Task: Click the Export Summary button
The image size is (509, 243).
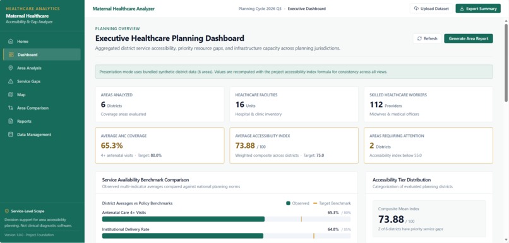Action: 478,9
